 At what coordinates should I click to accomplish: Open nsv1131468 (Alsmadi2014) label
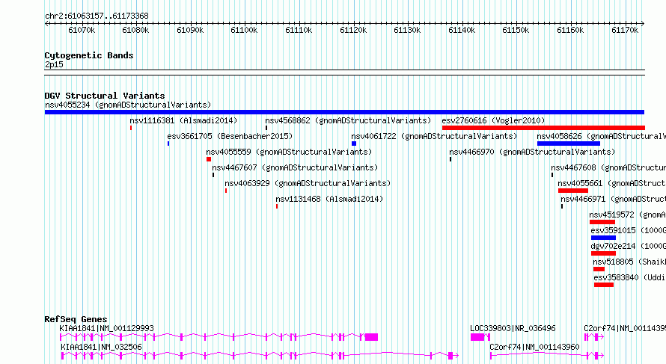[329, 199]
